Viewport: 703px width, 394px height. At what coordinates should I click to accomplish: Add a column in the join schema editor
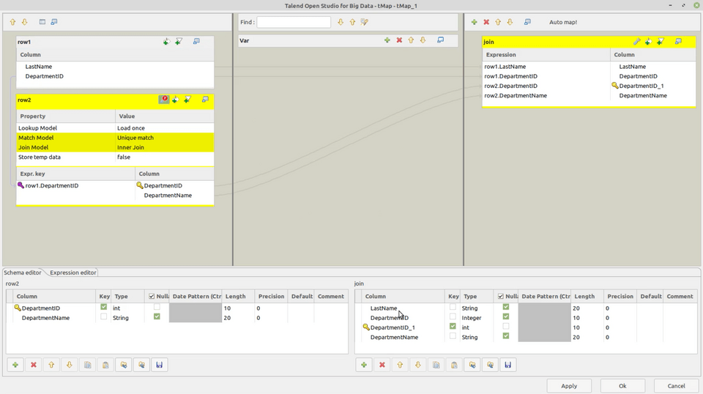point(364,365)
